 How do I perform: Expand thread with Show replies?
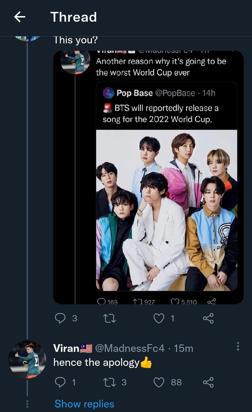tap(84, 404)
